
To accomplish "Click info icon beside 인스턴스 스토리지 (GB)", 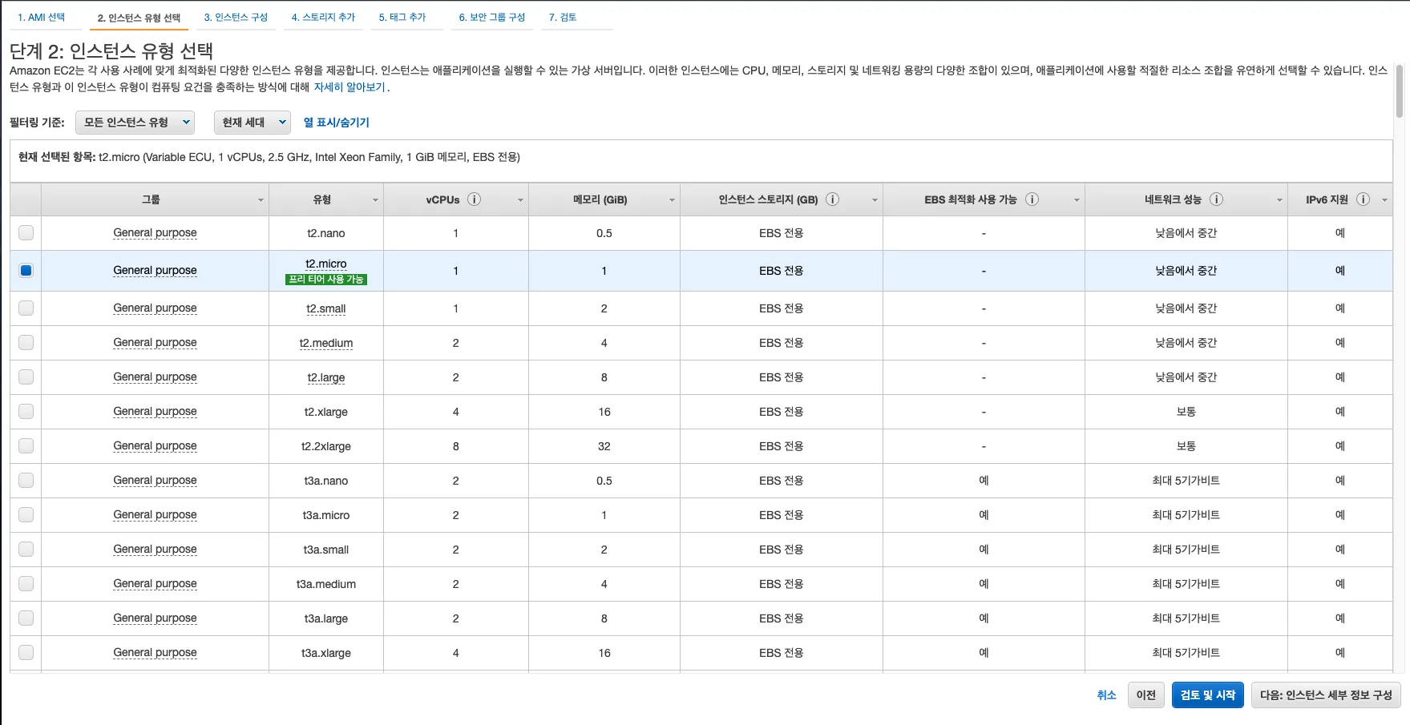I will point(833,199).
